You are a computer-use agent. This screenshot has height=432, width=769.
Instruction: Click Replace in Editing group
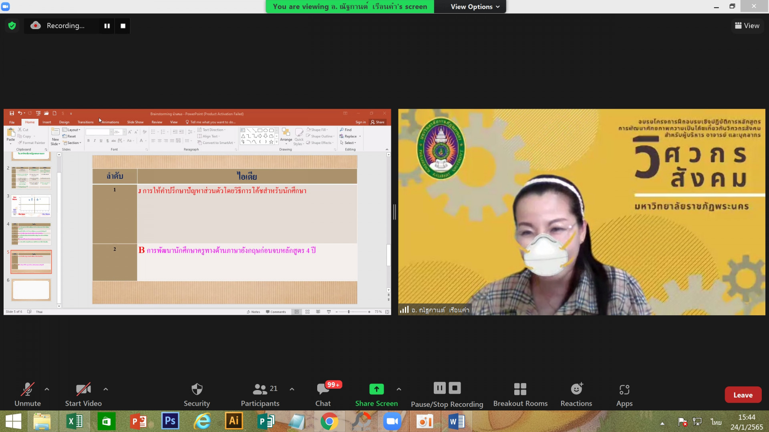pos(350,136)
